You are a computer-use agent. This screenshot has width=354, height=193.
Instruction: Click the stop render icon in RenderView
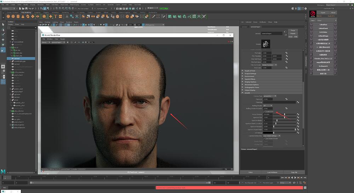tap(229, 42)
